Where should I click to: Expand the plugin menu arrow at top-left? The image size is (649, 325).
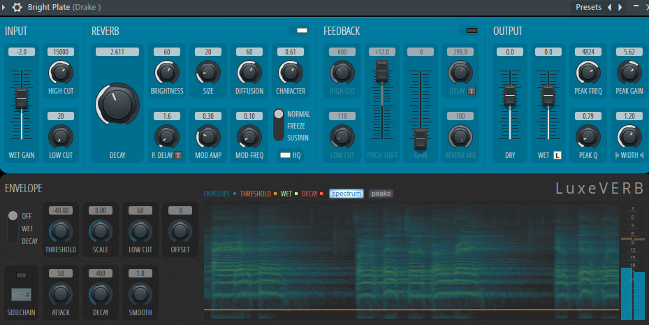(x=5, y=7)
